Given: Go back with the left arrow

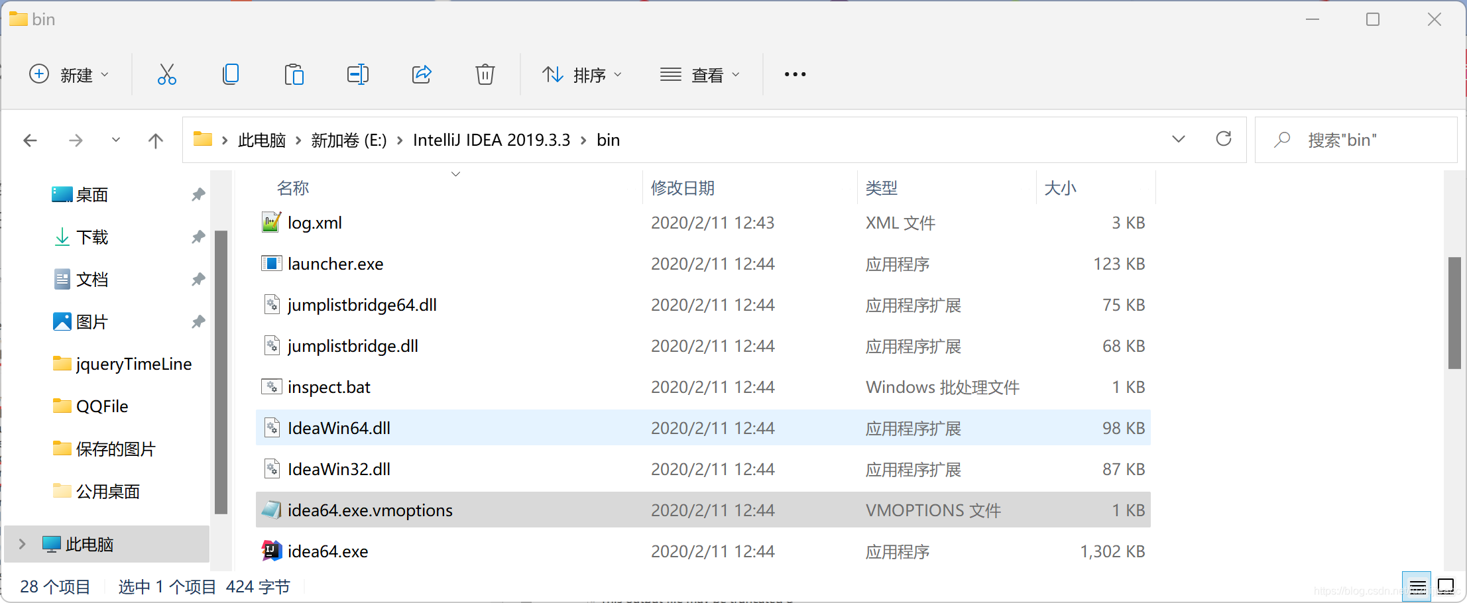Looking at the screenshot, I should point(30,140).
